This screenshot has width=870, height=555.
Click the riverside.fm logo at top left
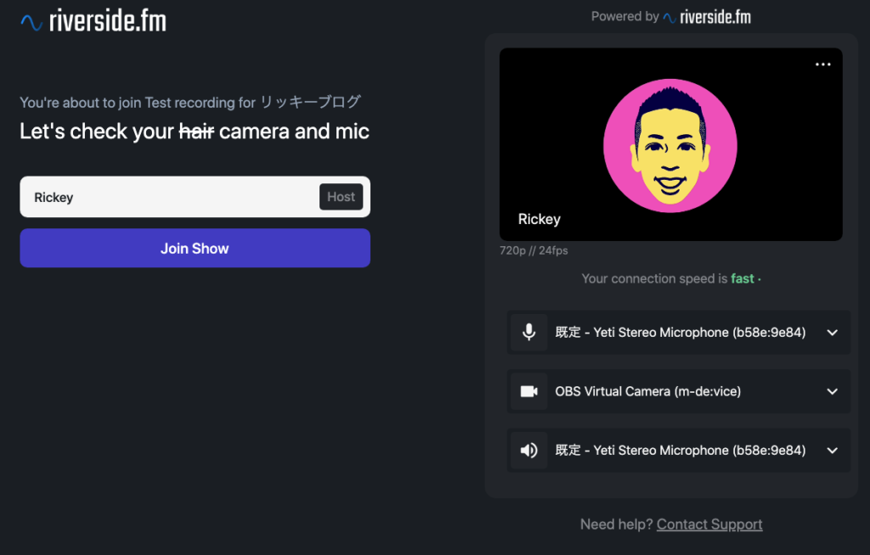tap(93, 21)
